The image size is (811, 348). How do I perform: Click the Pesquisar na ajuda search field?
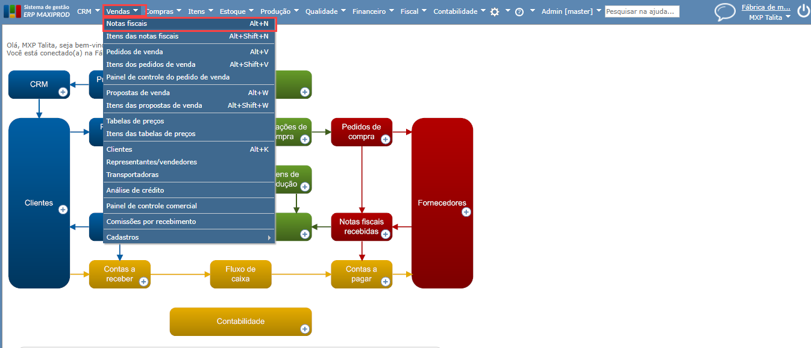[642, 11]
